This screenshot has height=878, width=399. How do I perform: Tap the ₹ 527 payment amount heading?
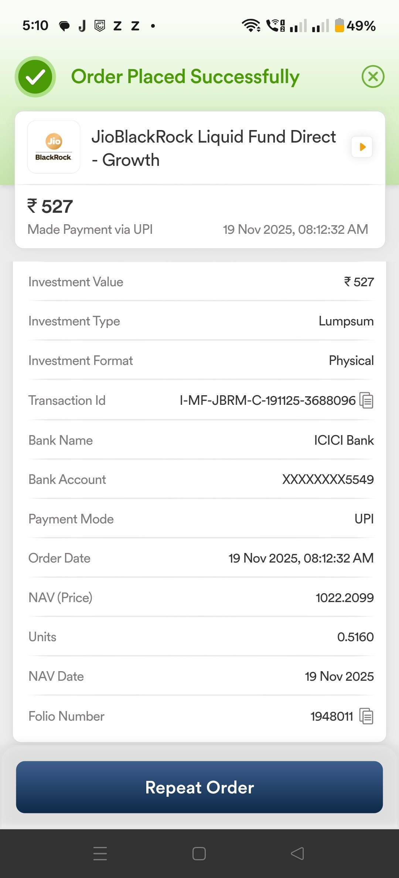(50, 206)
